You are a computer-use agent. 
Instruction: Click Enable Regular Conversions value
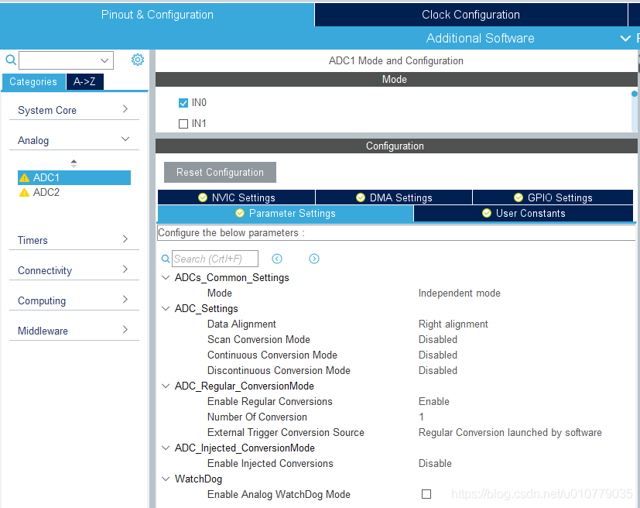[x=434, y=402]
